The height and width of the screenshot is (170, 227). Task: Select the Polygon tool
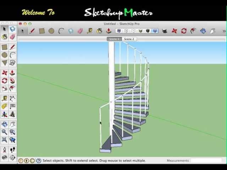5,63
